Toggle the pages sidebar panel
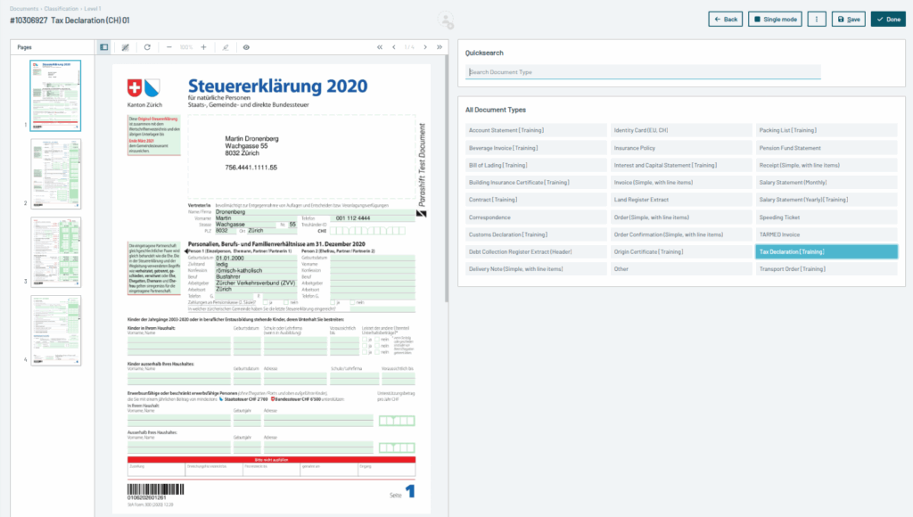The width and height of the screenshot is (913, 517). pos(103,47)
